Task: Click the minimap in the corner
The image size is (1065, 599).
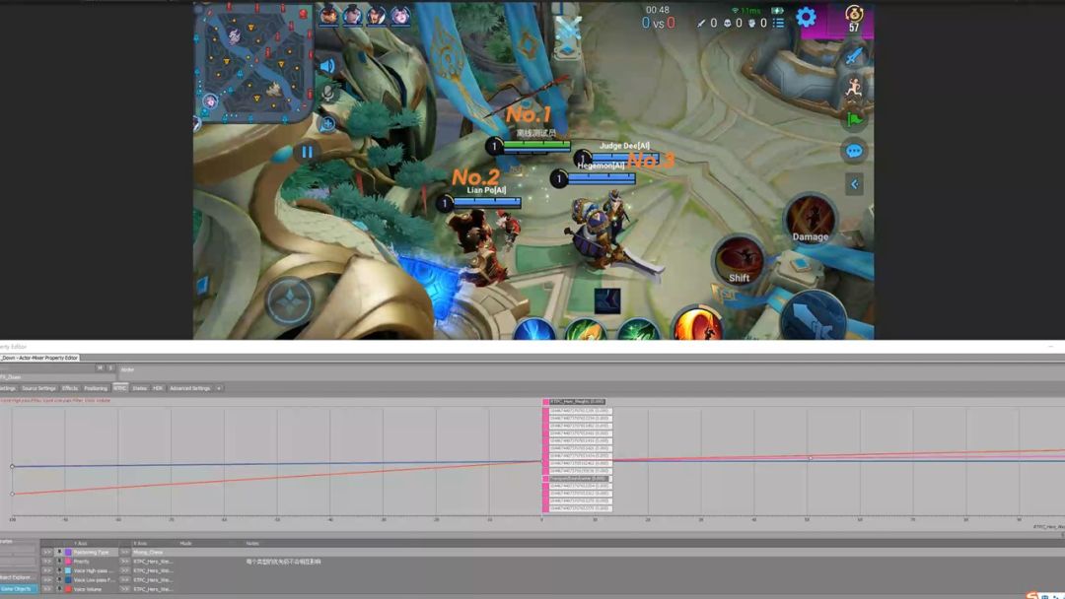Action: [254, 62]
